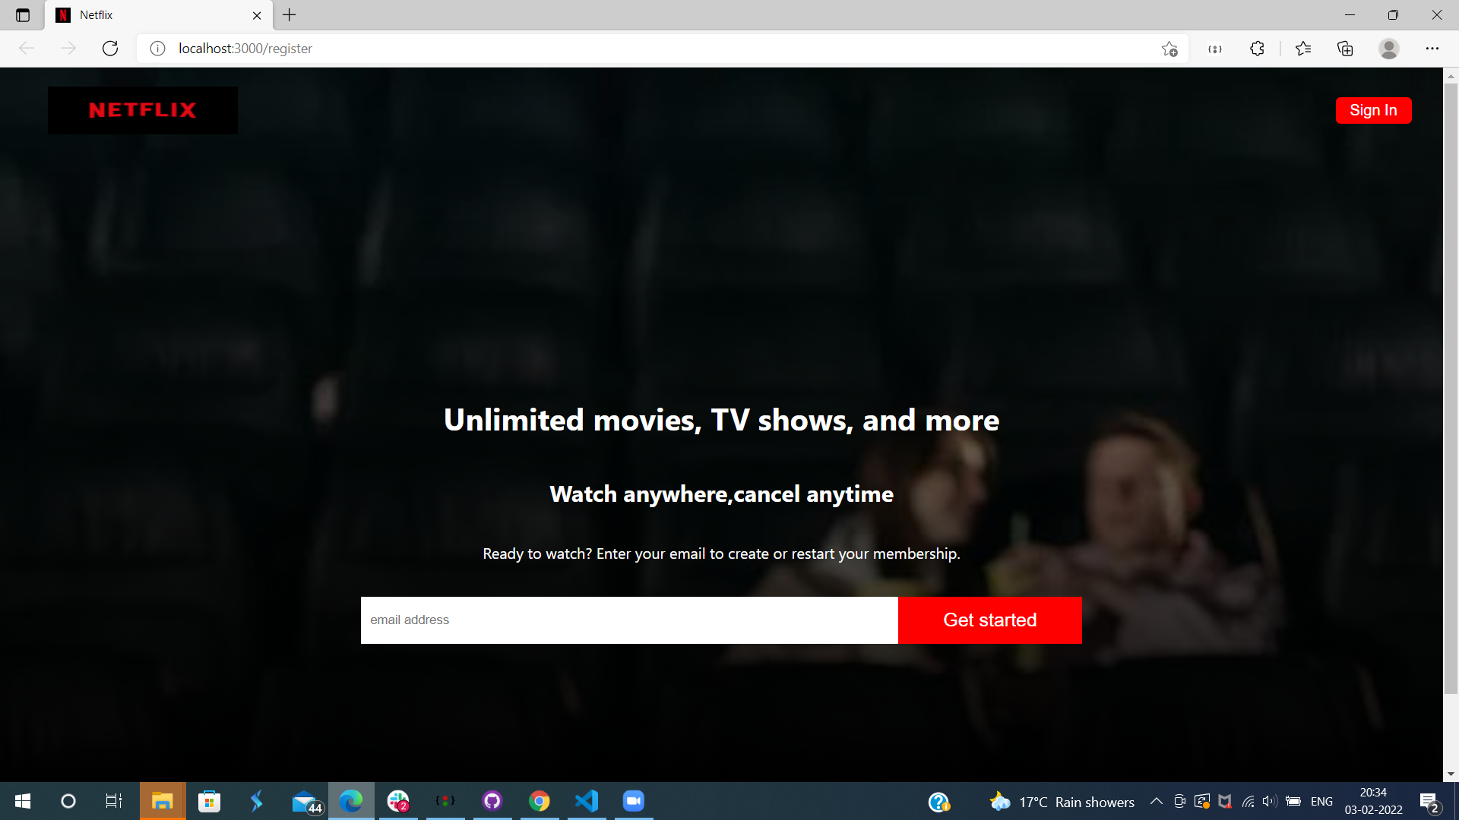Open a new browser tab

289,14
